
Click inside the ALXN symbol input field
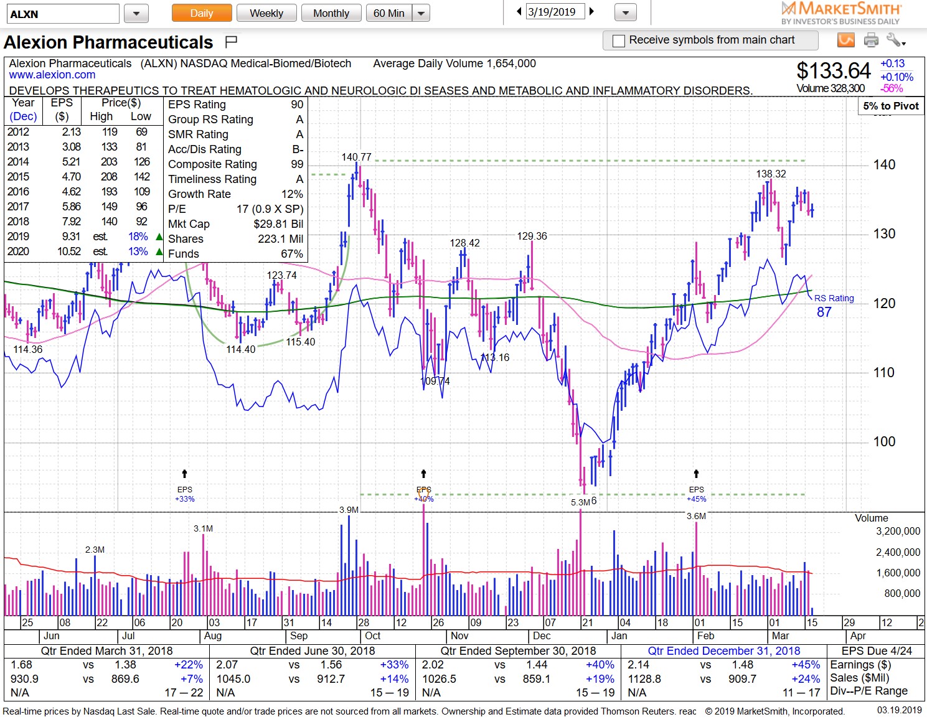coord(62,12)
